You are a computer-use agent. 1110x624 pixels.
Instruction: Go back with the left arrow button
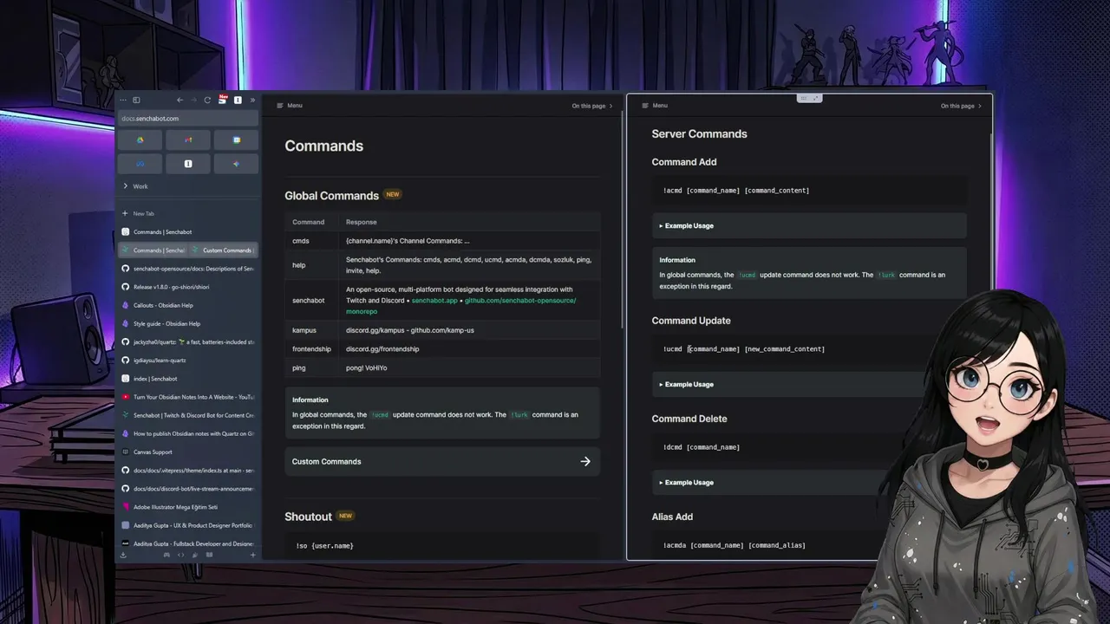coord(180,101)
